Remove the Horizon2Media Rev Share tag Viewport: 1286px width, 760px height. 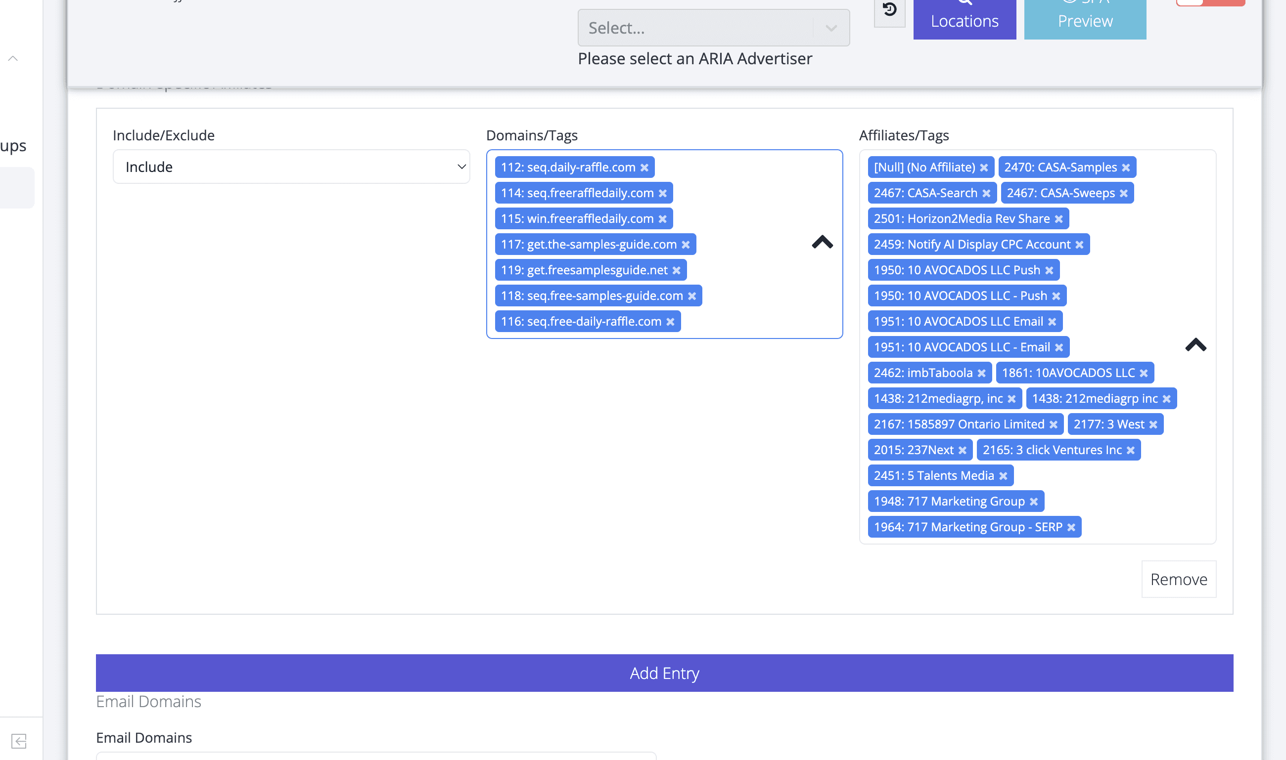1059,219
